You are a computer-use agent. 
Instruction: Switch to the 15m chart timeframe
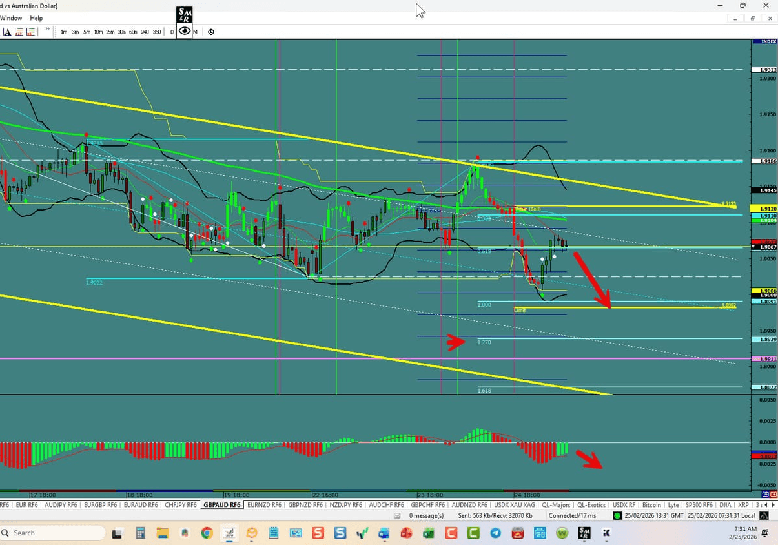(110, 32)
